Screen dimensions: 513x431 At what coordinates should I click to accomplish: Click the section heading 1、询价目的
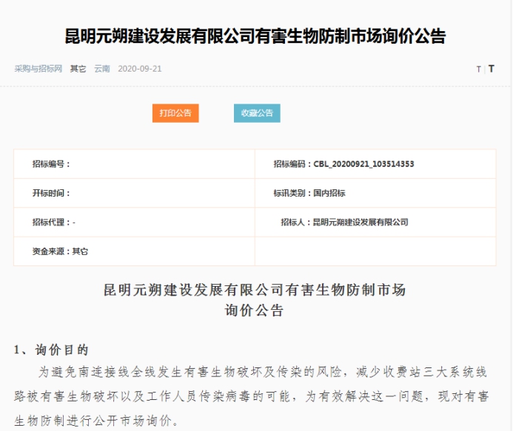[51, 350]
